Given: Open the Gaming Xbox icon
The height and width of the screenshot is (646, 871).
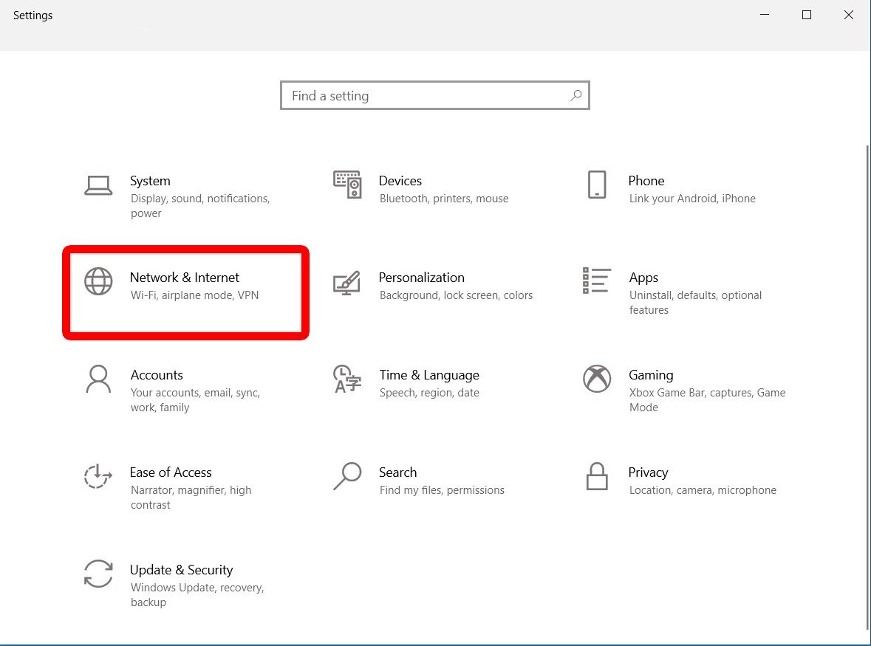Looking at the screenshot, I should point(597,379).
